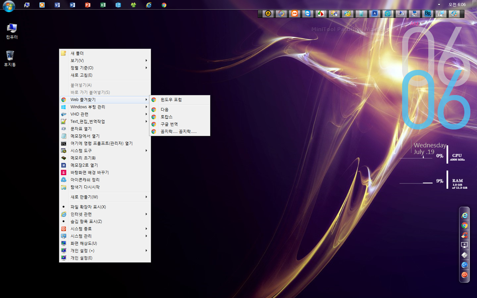Open Internet Explorer from the vertical dock
Viewport: 477px width, 298px height.
464,216
